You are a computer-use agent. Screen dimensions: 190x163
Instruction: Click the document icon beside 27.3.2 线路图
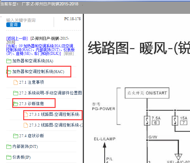pos(25,125)
